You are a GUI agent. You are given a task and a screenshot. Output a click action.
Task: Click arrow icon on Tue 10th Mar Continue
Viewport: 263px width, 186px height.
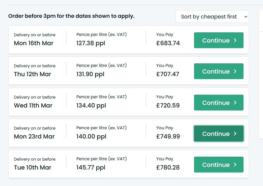pyautogui.click(x=235, y=165)
